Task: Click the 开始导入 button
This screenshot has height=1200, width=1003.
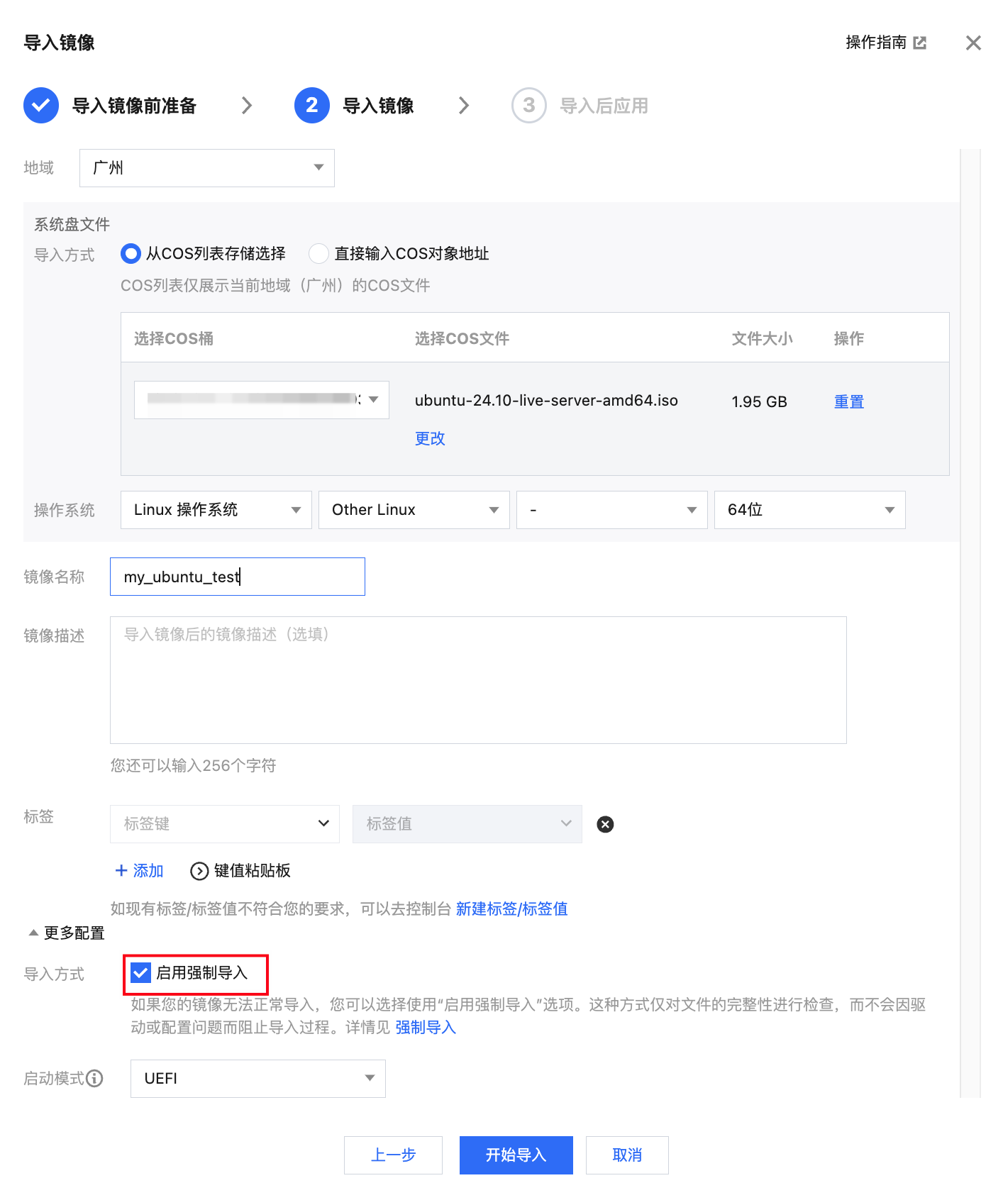Action: pyautogui.click(x=516, y=1155)
